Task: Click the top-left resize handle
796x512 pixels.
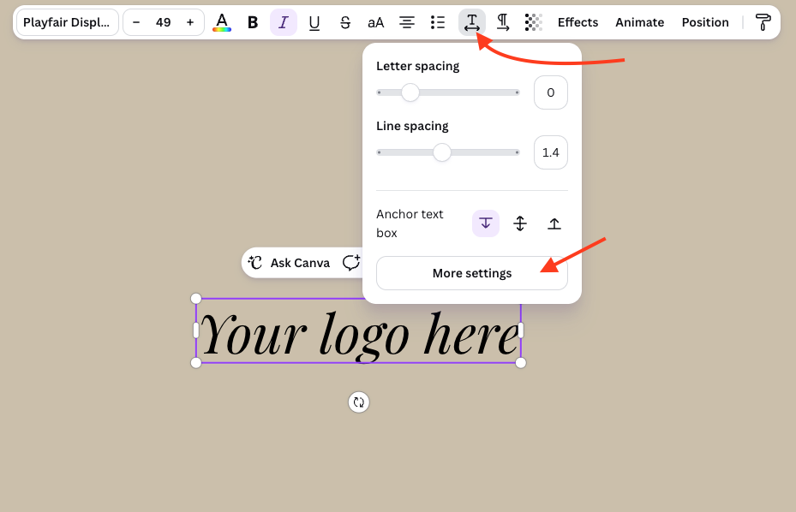Action: point(196,298)
